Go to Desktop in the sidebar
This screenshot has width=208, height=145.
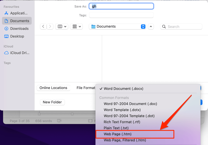pyautogui.click(x=17, y=36)
